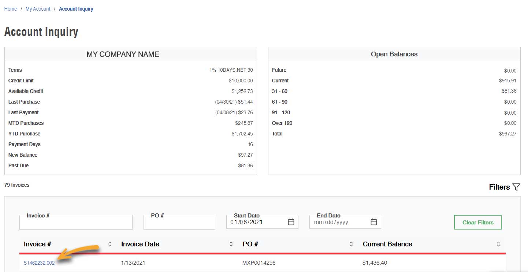Focus the Invoice # filter input
528x272 pixels.
pos(76,223)
